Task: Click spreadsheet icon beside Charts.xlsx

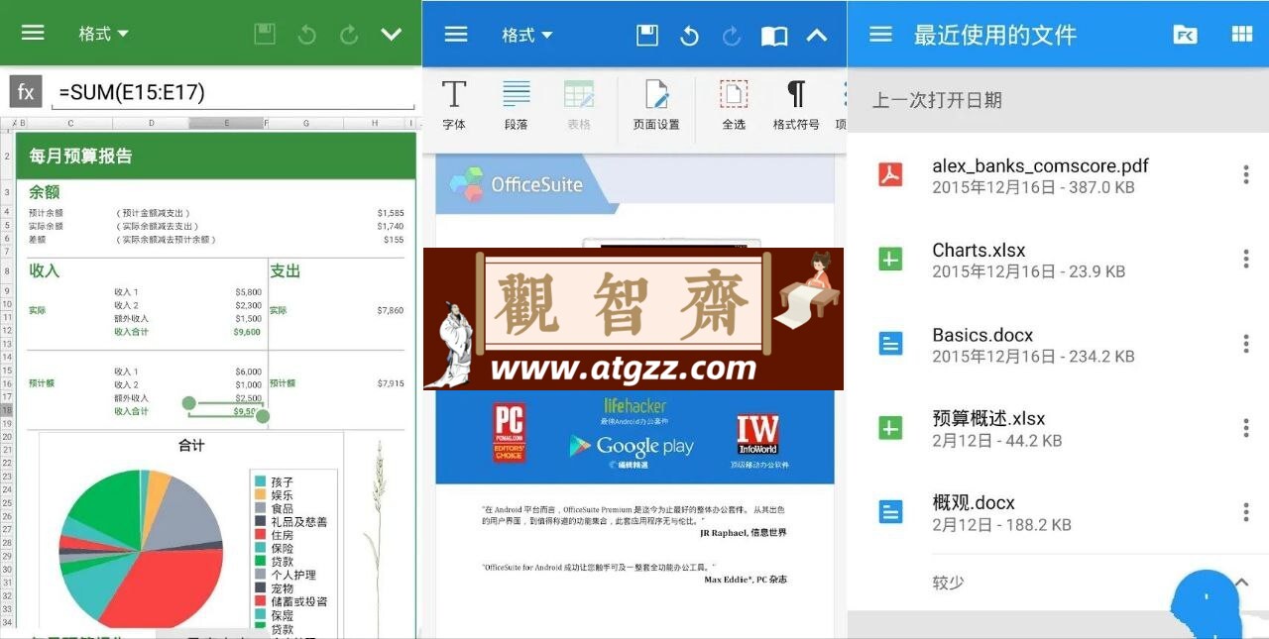Action: 891,260
